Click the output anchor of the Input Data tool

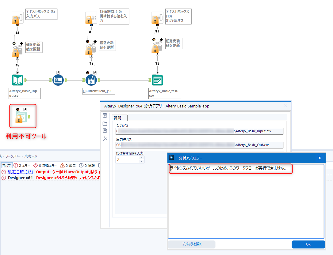pyautogui.click(x=26, y=80)
